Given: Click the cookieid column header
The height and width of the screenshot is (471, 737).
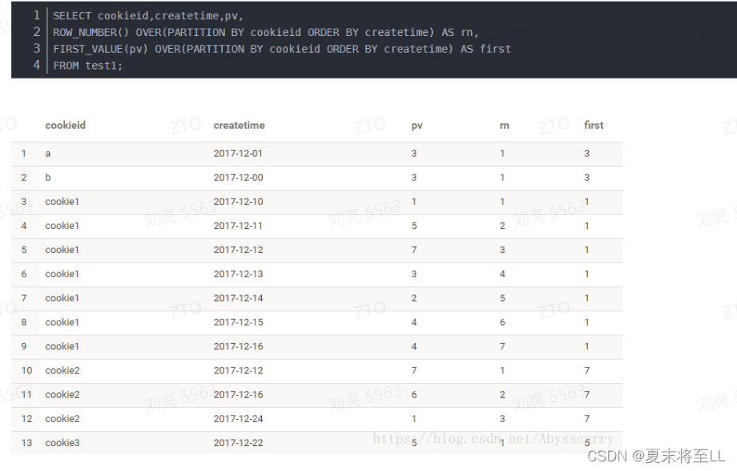Looking at the screenshot, I should click(x=66, y=126).
